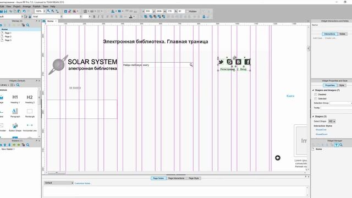This screenshot has height=198, width=352.
Task: Open the View menu
Action: [x=9, y=7]
